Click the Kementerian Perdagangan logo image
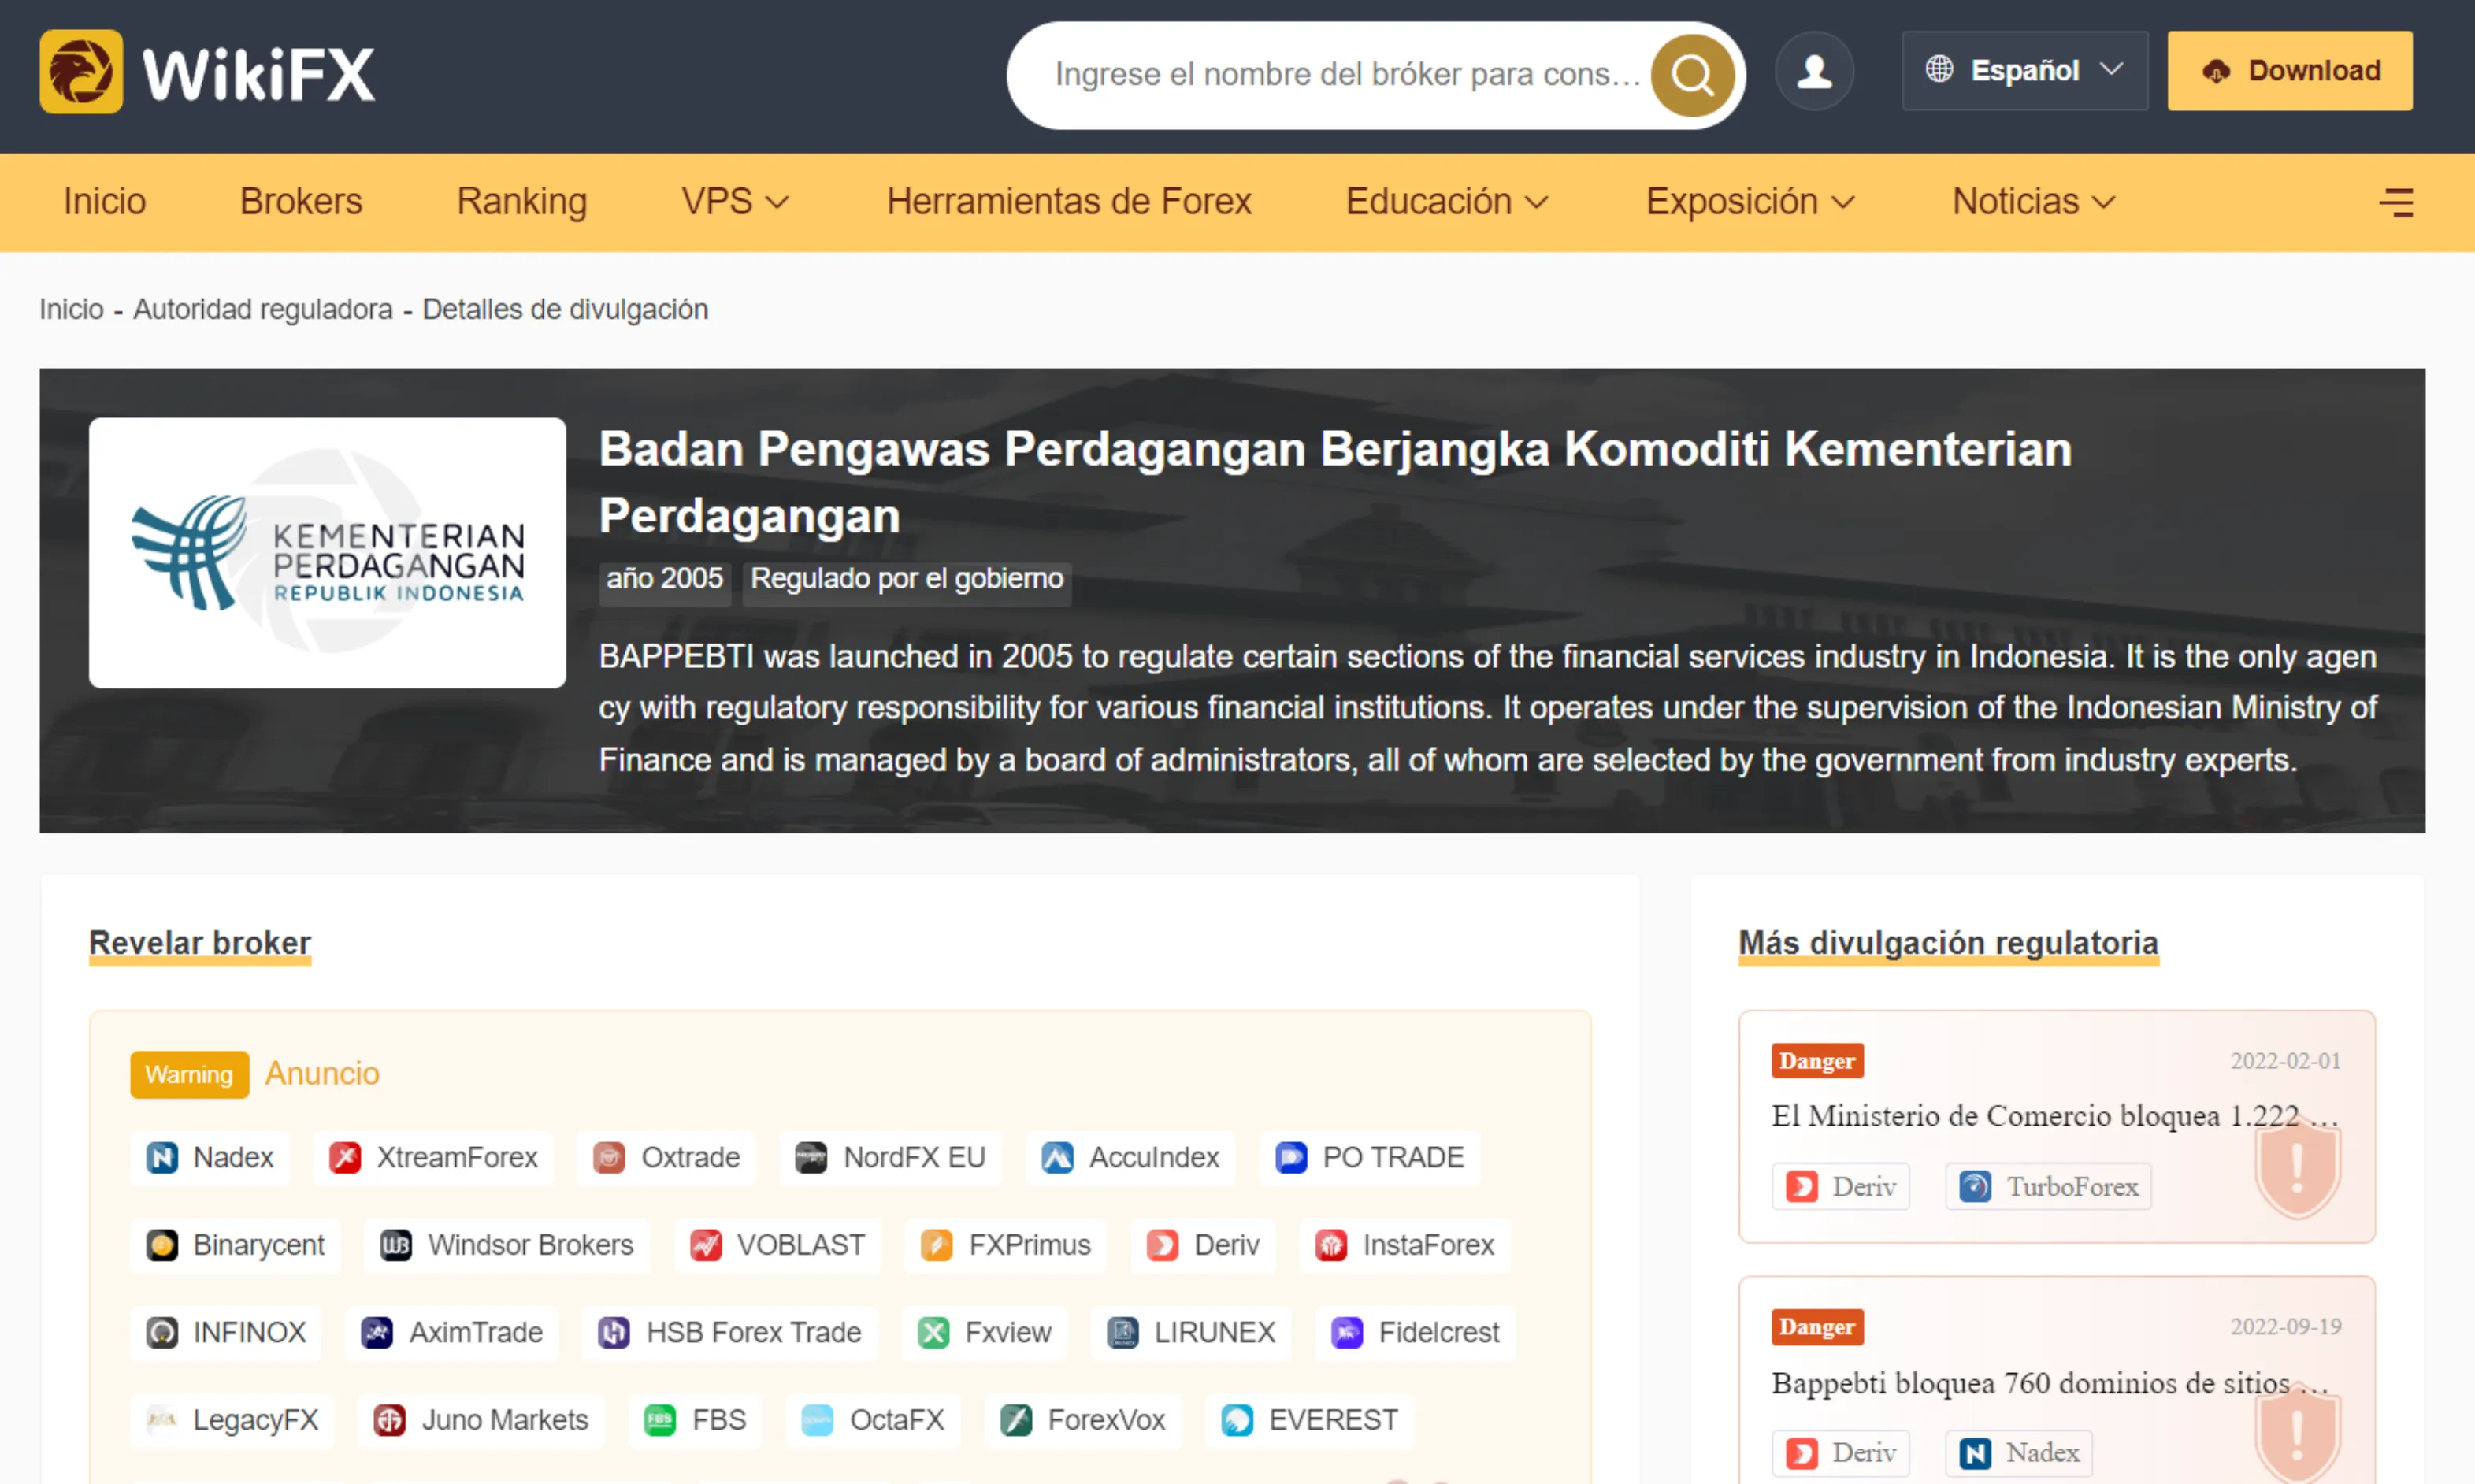 coord(327,553)
